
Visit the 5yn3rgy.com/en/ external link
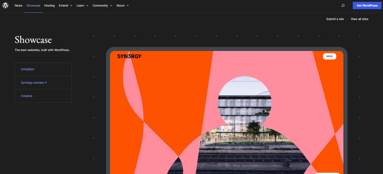click(34, 83)
